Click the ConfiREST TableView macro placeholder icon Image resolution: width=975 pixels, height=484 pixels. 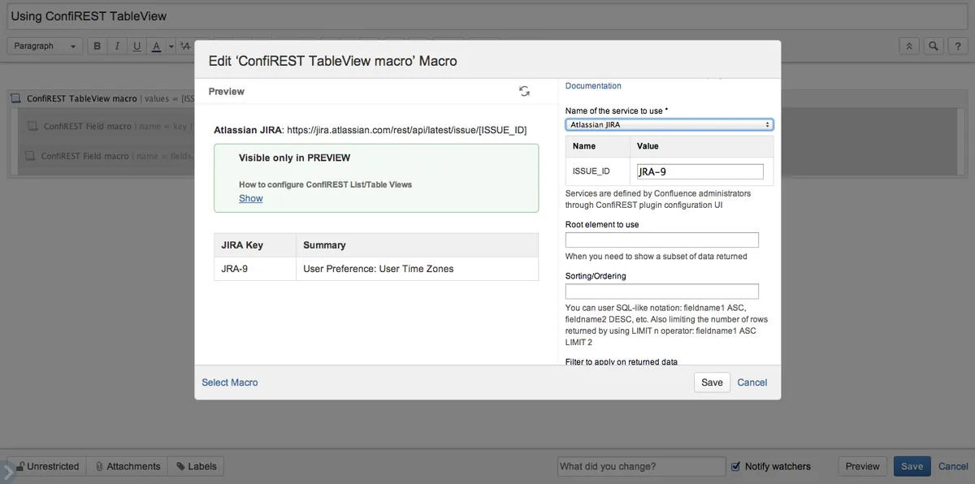click(15, 98)
